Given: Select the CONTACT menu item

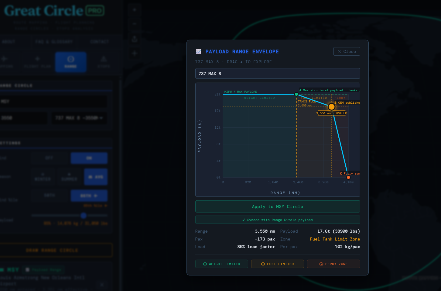Looking at the screenshot, I should point(99,42).
